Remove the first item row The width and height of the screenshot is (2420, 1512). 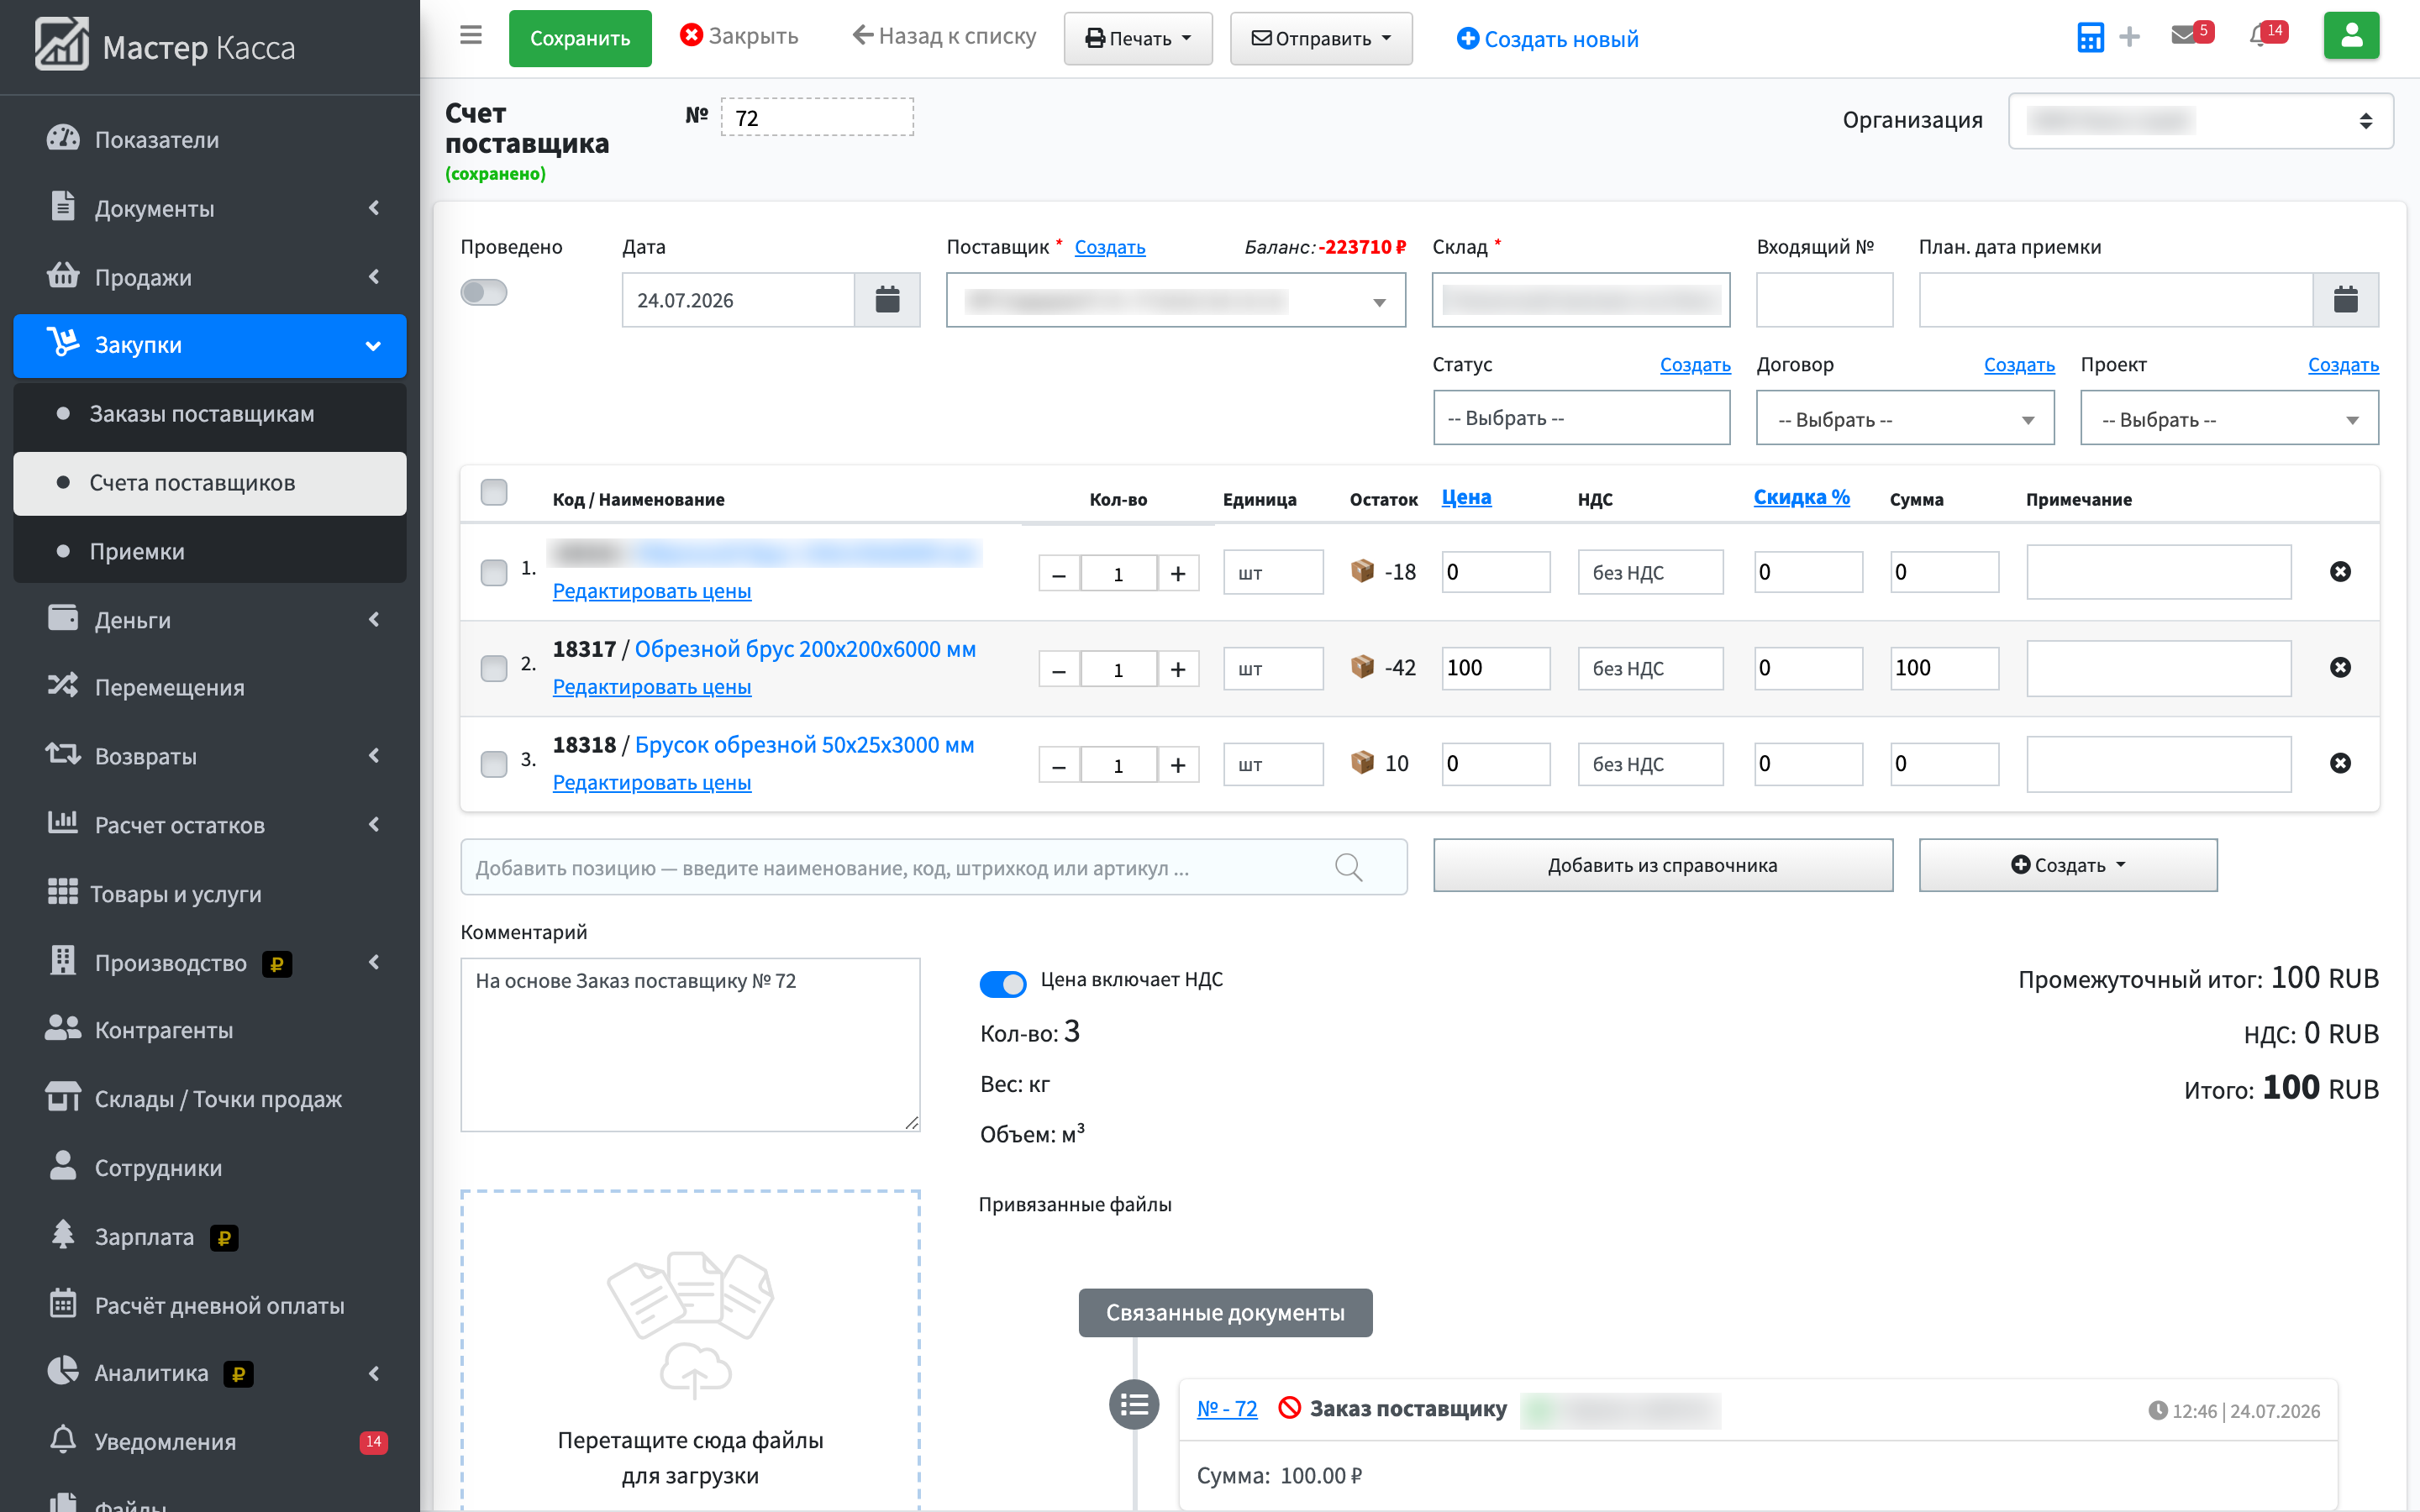point(2340,571)
